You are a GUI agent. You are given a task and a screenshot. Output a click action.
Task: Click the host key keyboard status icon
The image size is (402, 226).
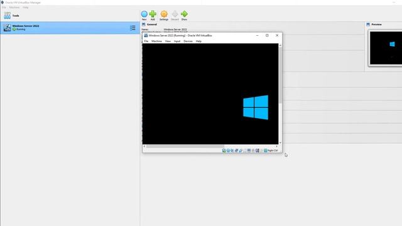click(266, 151)
